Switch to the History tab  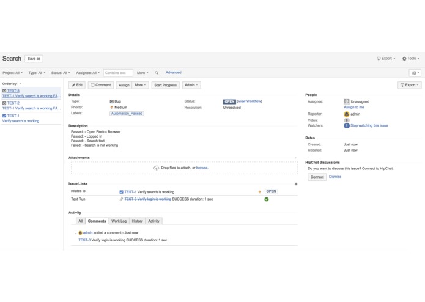pos(137,221)
